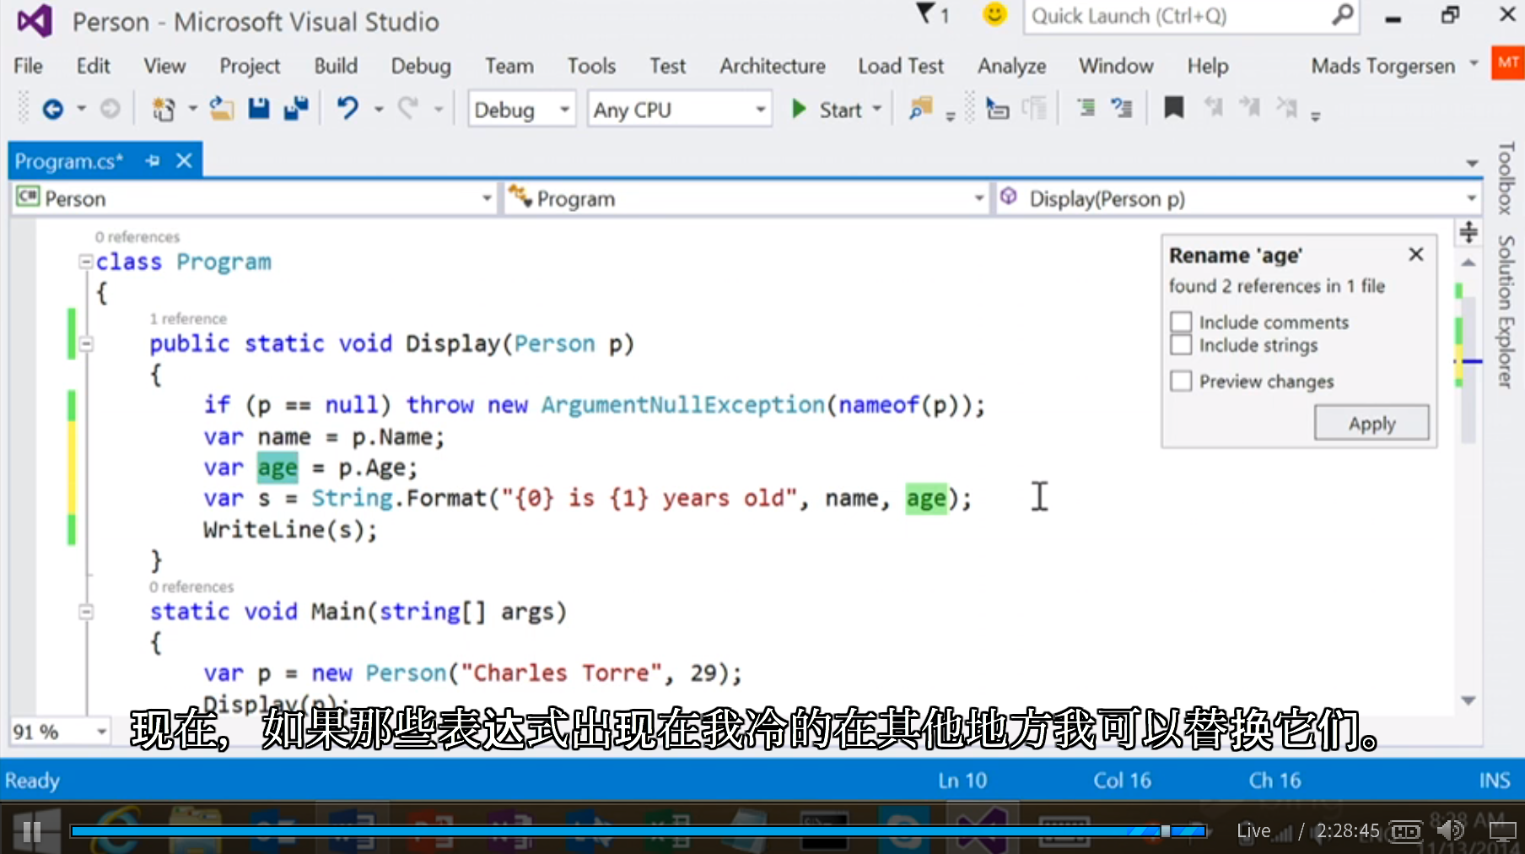
Task: Click the video volume speaker icon
Action: (x=1450, y=830)
